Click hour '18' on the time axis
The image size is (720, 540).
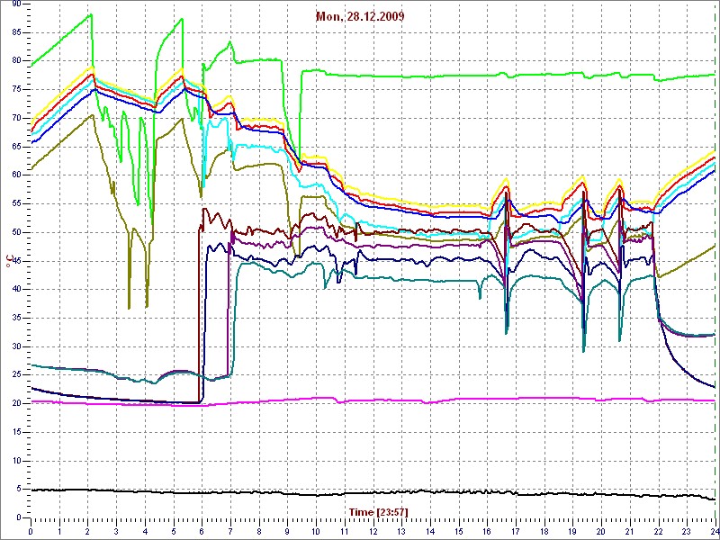click(544, 532)
